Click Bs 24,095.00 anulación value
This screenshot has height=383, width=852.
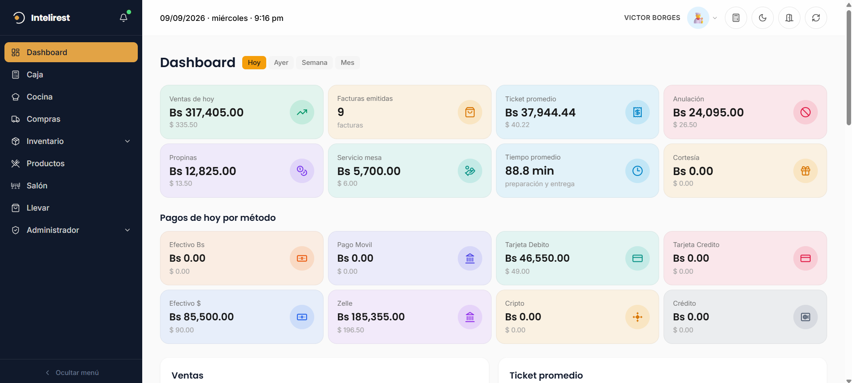[x=708, y=112]
